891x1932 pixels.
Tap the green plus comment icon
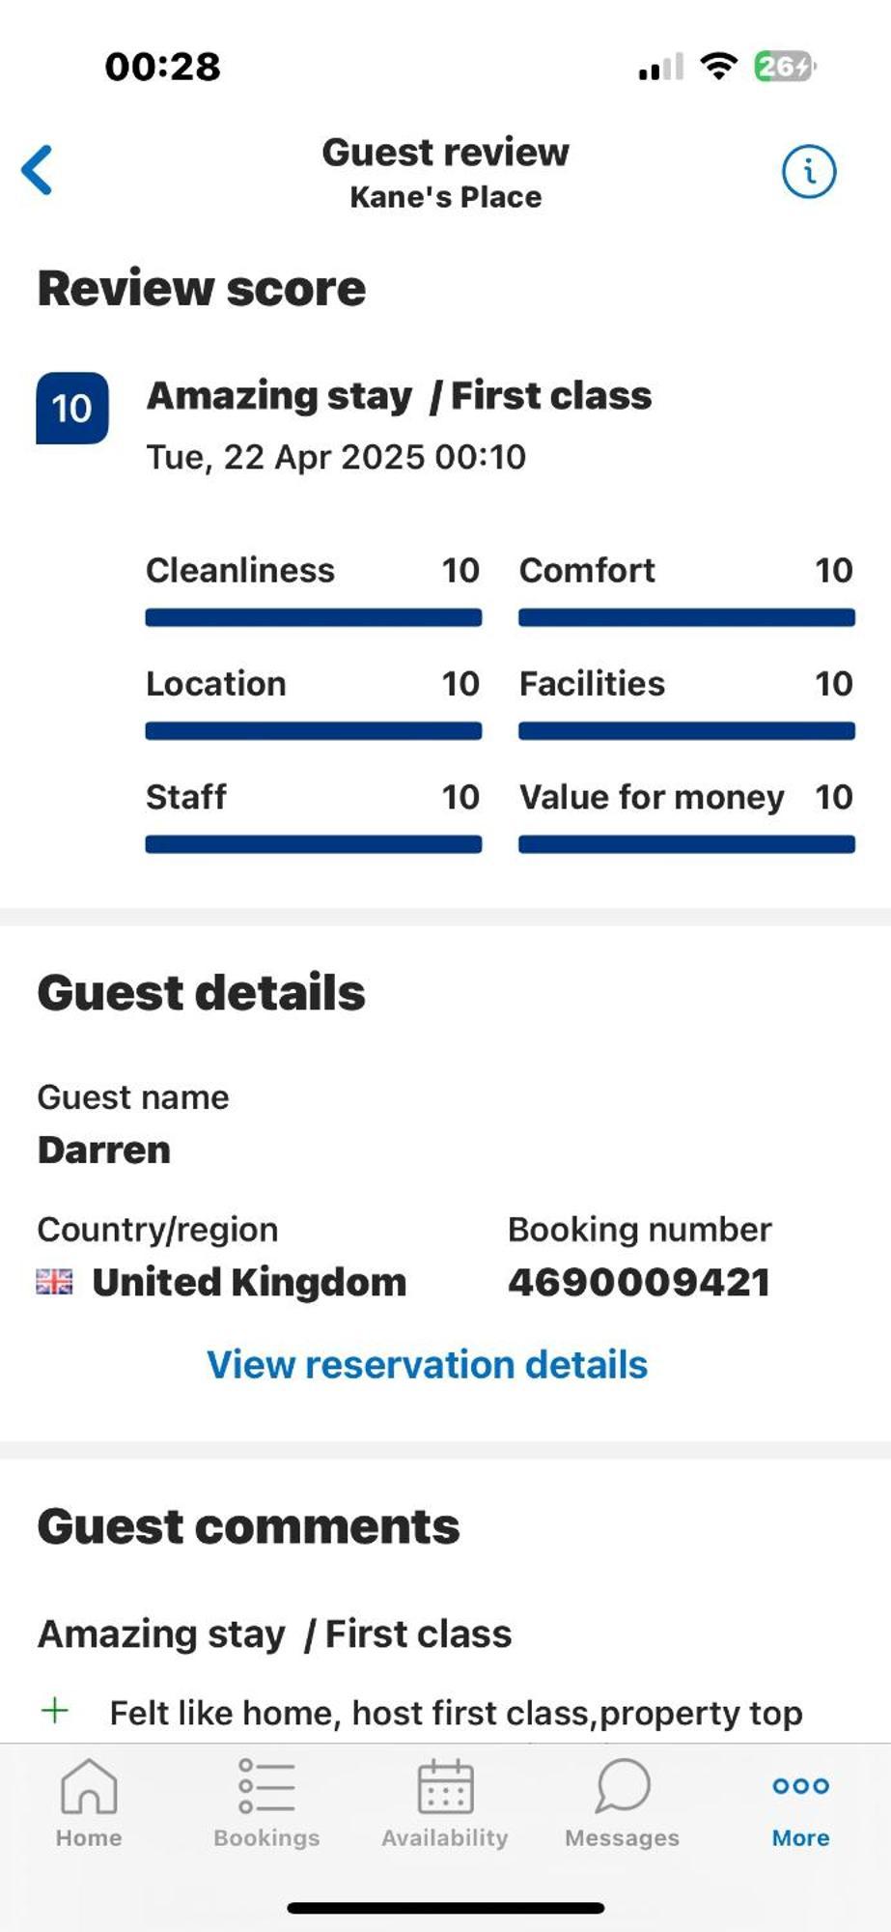[55, 1711]
